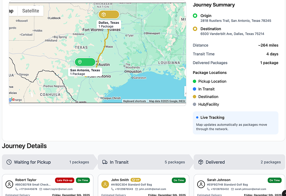Click Robert Taylor's avatar icon
This screenshot has width=286, height=196.
coord(9,184)
